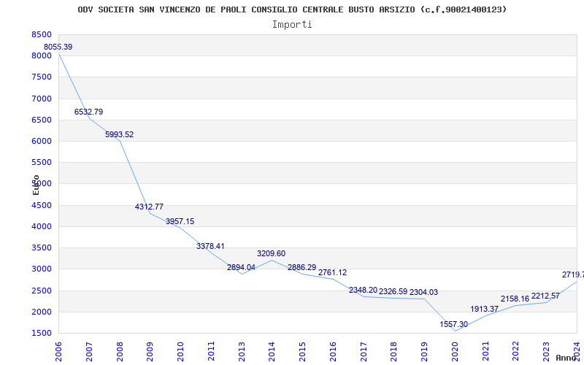
Task: Click the Anno axis title
Action: [566, 358]
